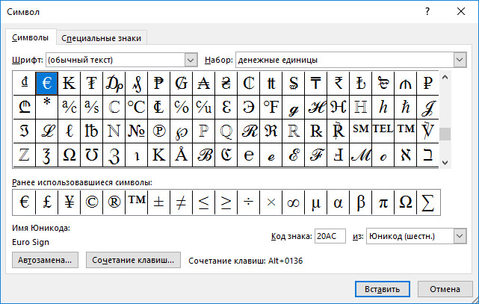
Task: Select the Dong sign symbol
Action: point(25,83)
